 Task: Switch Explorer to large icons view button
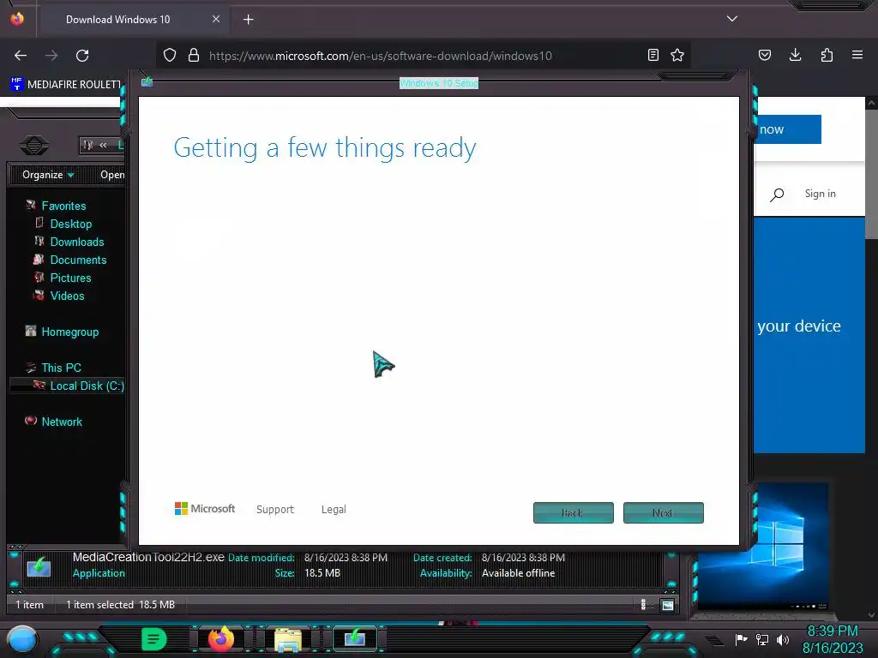click(667, 605)
